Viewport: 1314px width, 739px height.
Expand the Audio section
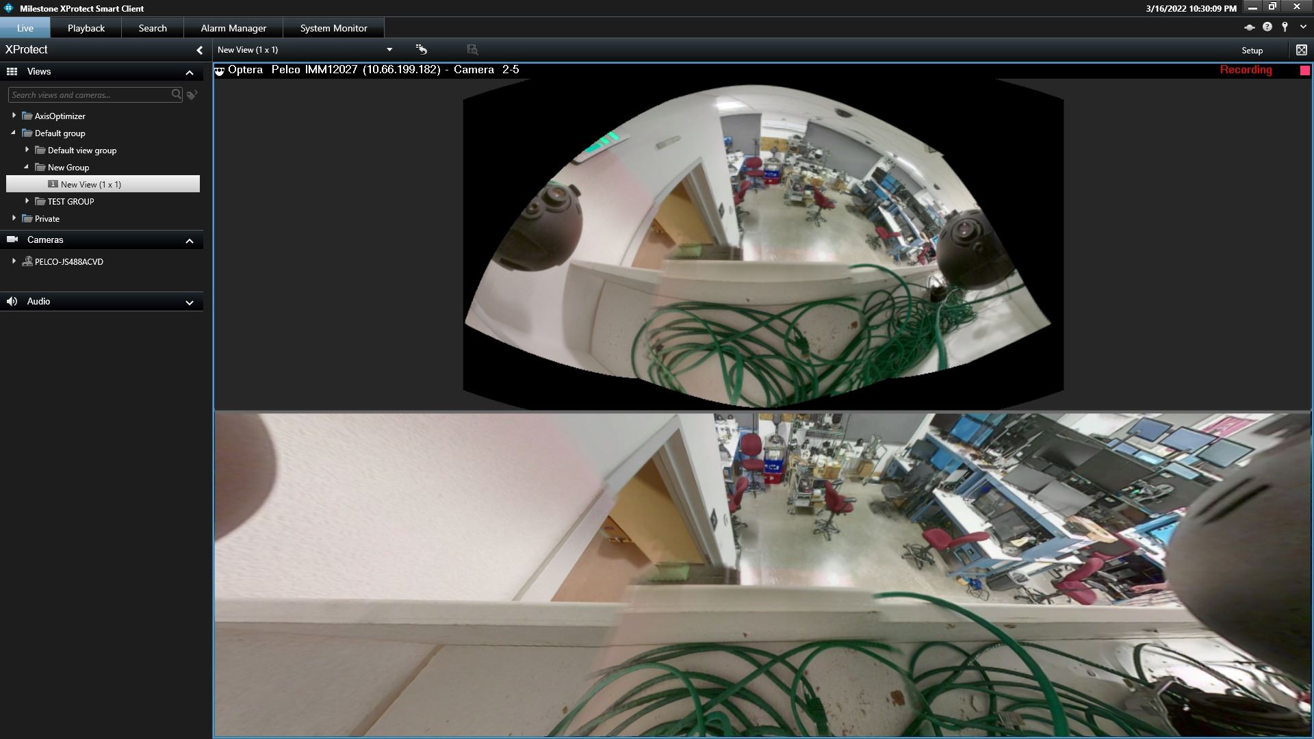click(x=190, y=302)
